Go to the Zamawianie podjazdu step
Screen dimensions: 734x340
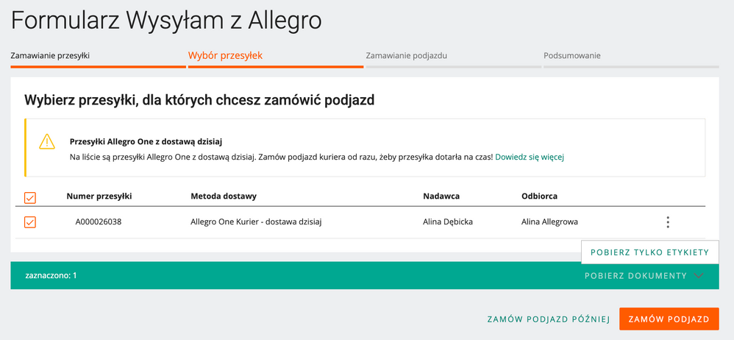[x=407, y=56]
